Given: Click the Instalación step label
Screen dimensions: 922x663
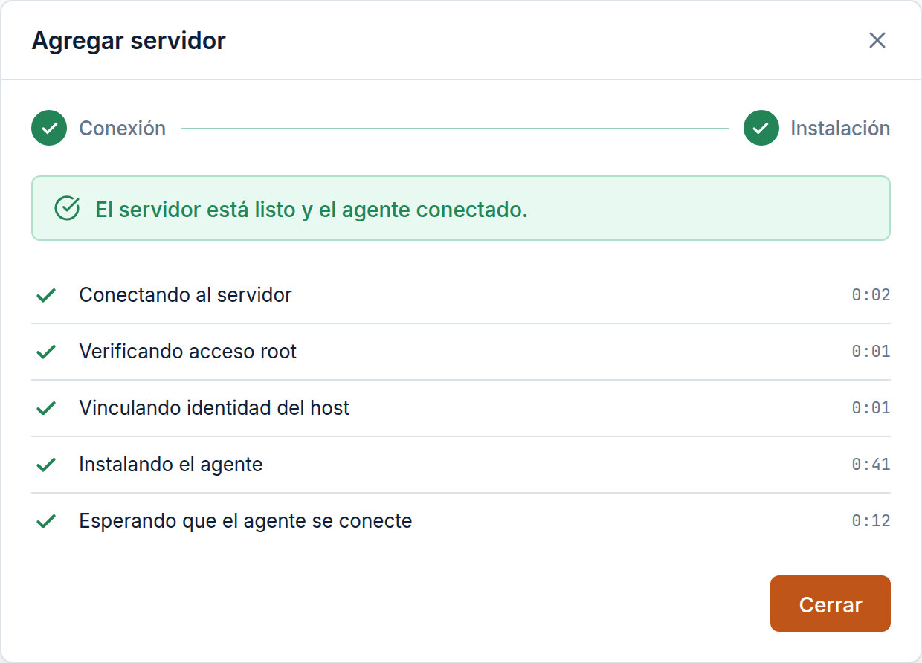Looking at the screenshot, I should (840, 128).
